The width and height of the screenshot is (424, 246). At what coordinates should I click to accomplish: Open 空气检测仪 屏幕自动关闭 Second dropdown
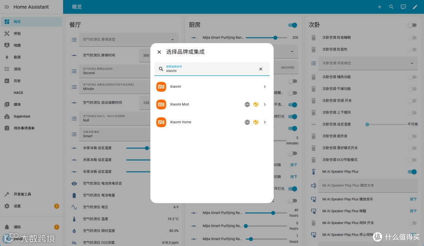click(x=115, y=71)
